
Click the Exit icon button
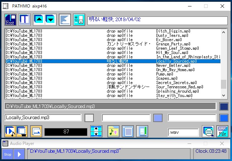10,20
